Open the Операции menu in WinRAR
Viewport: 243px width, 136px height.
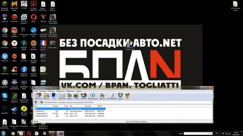[x=51, y=91]
